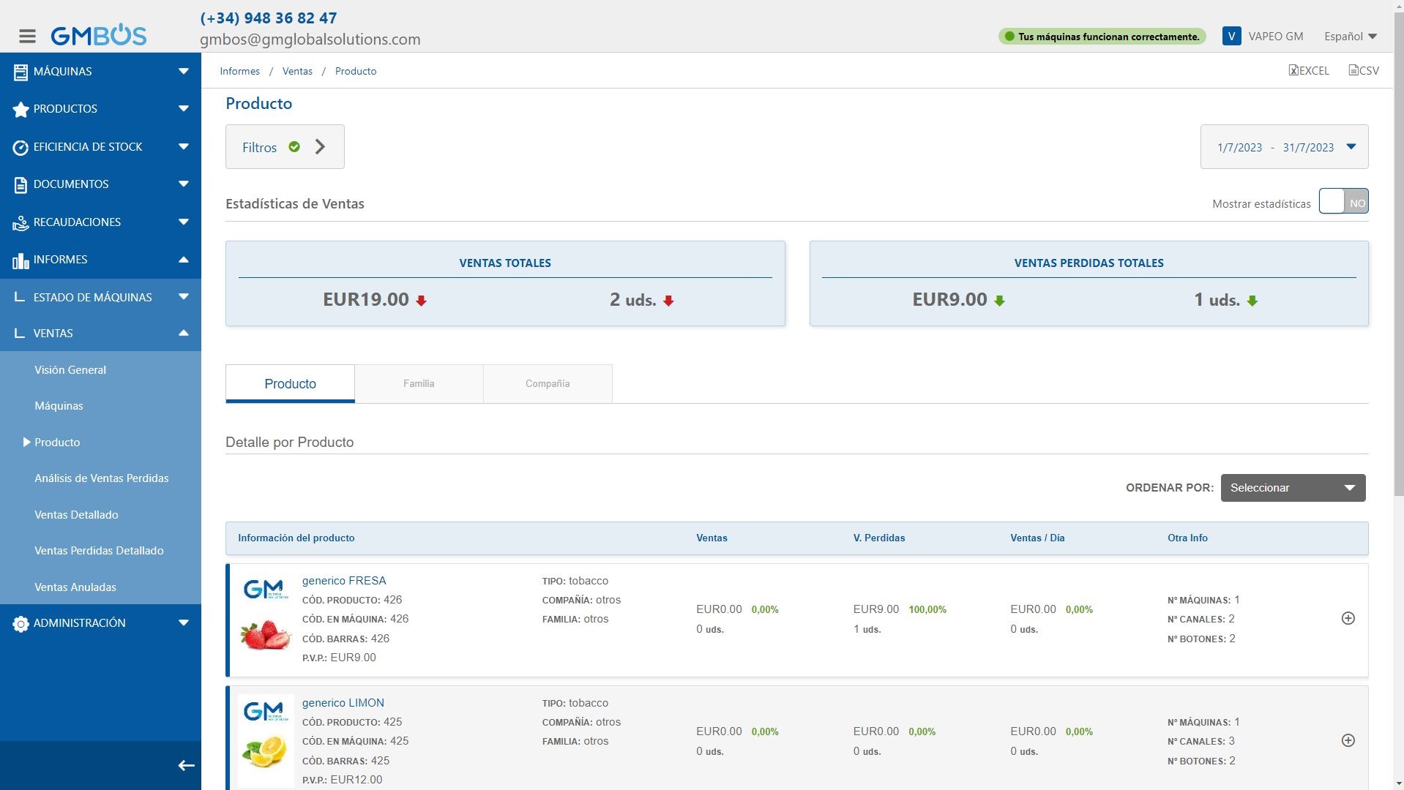The height and width of the screenshot is (790, 1404).
Task: Open the Ordenar por Seleccionar dropdown
Action: pyautogui.click(x=1292, y=488)
